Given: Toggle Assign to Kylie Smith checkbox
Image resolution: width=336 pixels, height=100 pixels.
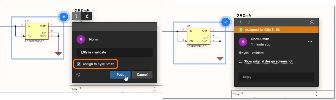Looking at the screenshot, I should tap(79, 64).
